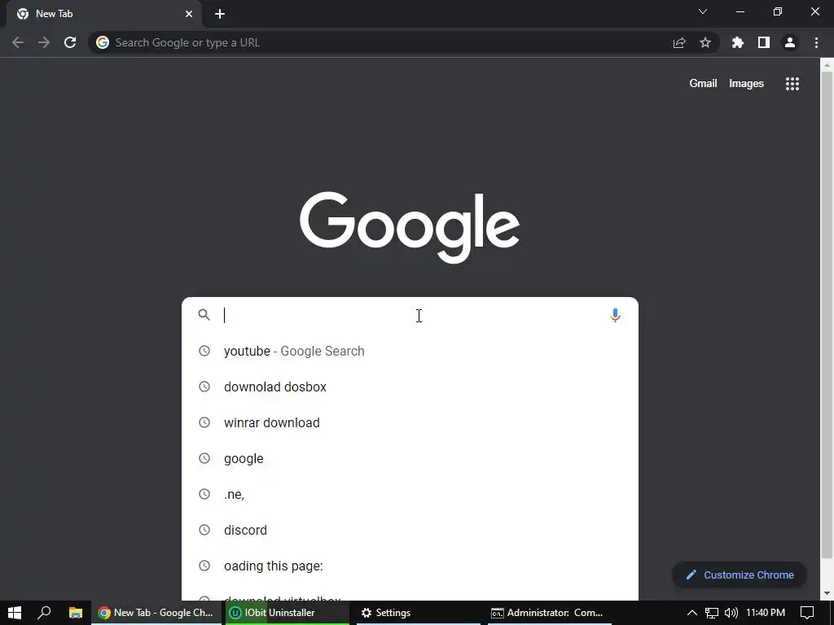Select the 'youtube - Google Search' suggestion

click(410, 352)
